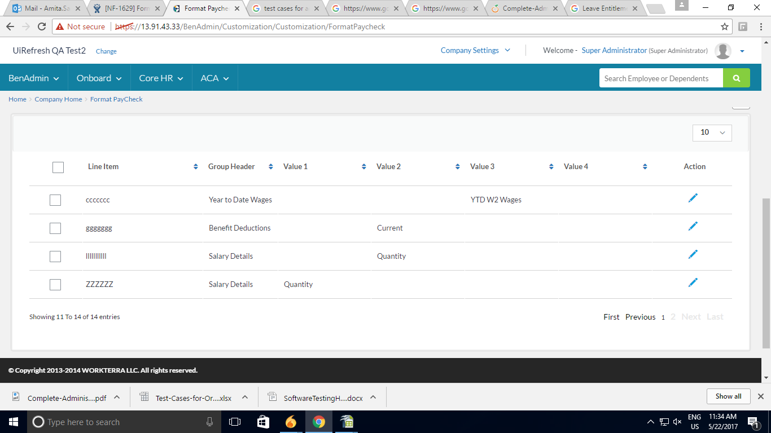Go to Previous page of entries
The width and height of the screenshot is (771, 433).
640,317
